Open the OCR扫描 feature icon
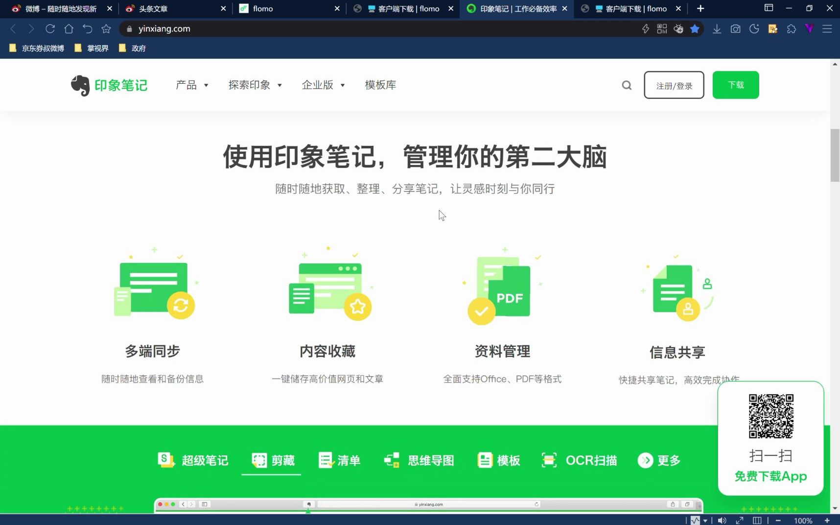The width and height of the screenshot is (840, 525). [x=549, y=460]
